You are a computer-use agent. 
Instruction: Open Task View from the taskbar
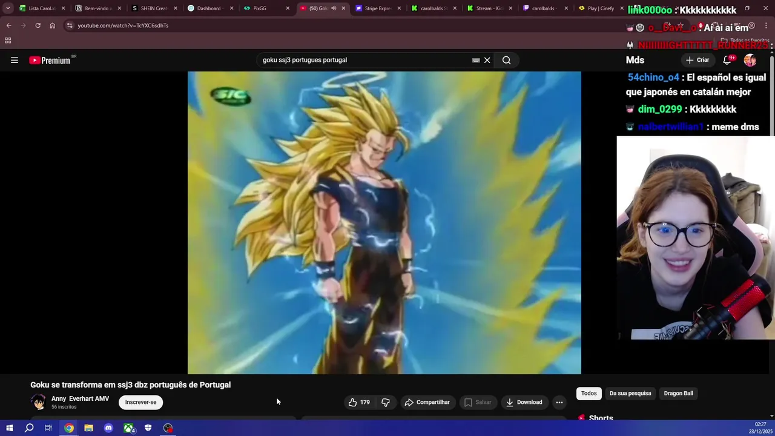[48, 428]
